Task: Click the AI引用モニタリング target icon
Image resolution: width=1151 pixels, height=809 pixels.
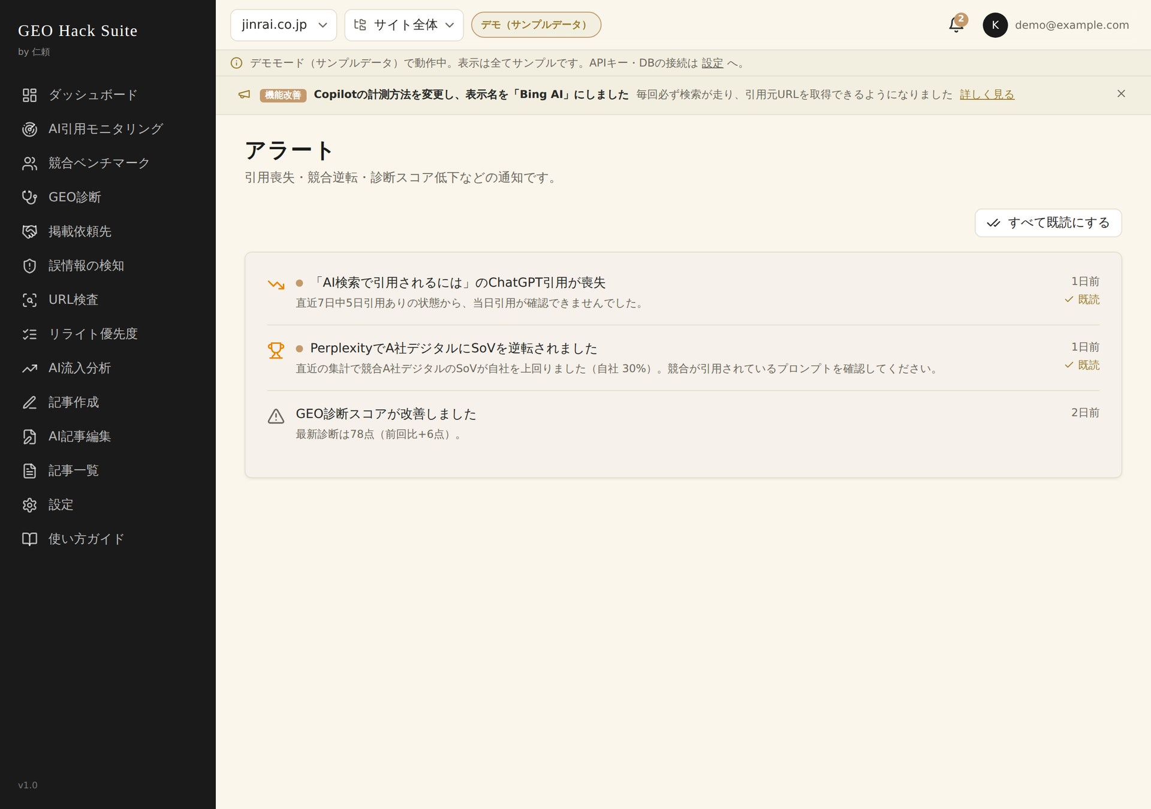Action: [29, 129]
